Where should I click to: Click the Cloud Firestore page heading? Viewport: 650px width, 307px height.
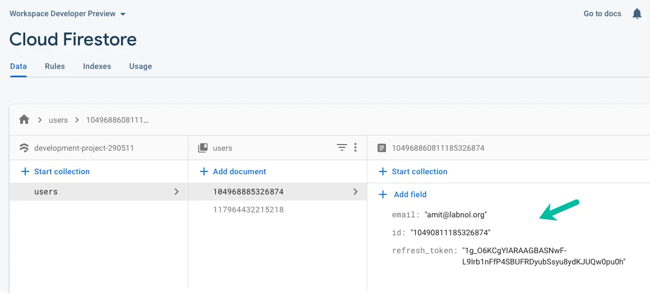pos(73,39)
